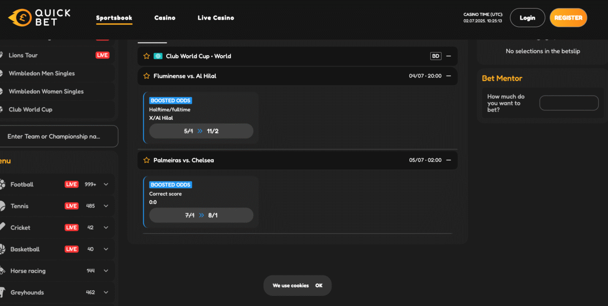Click the Login button

[527, 18]
